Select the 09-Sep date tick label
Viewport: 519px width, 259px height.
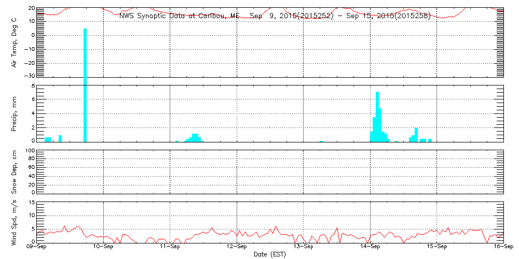[37, 248]
